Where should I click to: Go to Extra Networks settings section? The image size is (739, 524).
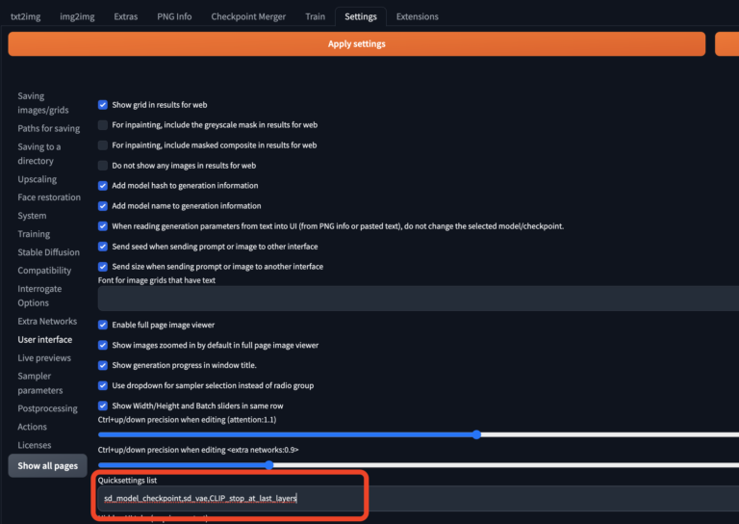click(x=47, y=321)
